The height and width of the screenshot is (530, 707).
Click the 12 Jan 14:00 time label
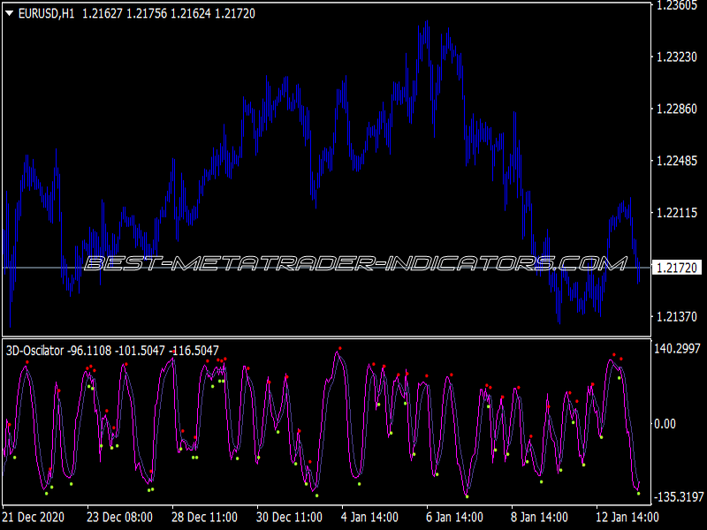pyautogui.click(x=627, y=517)
